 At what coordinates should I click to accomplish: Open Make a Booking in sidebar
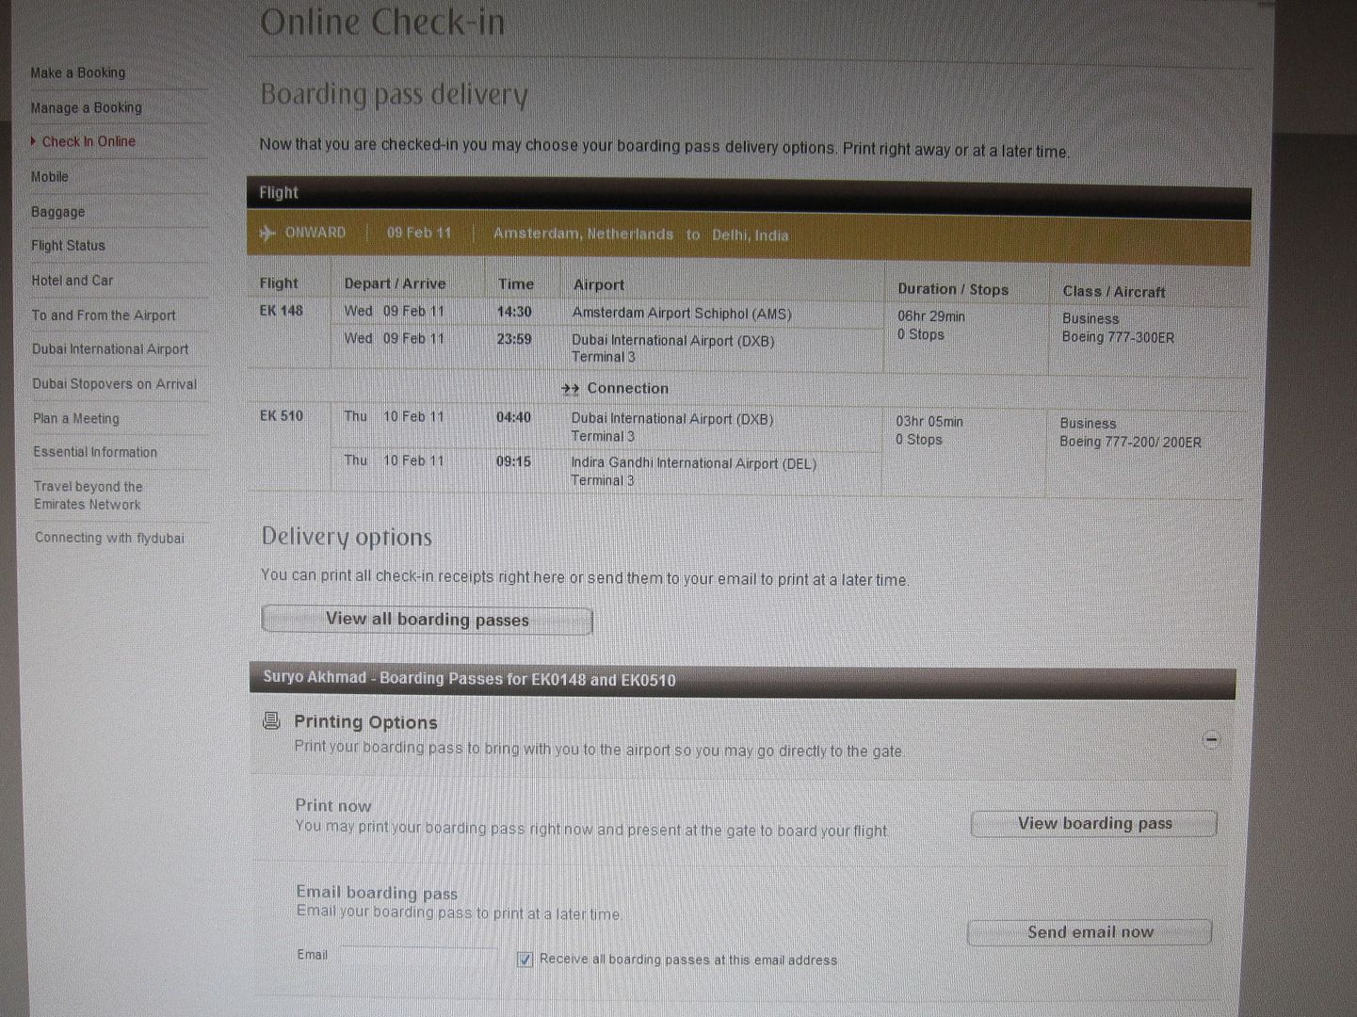[78, 73]
